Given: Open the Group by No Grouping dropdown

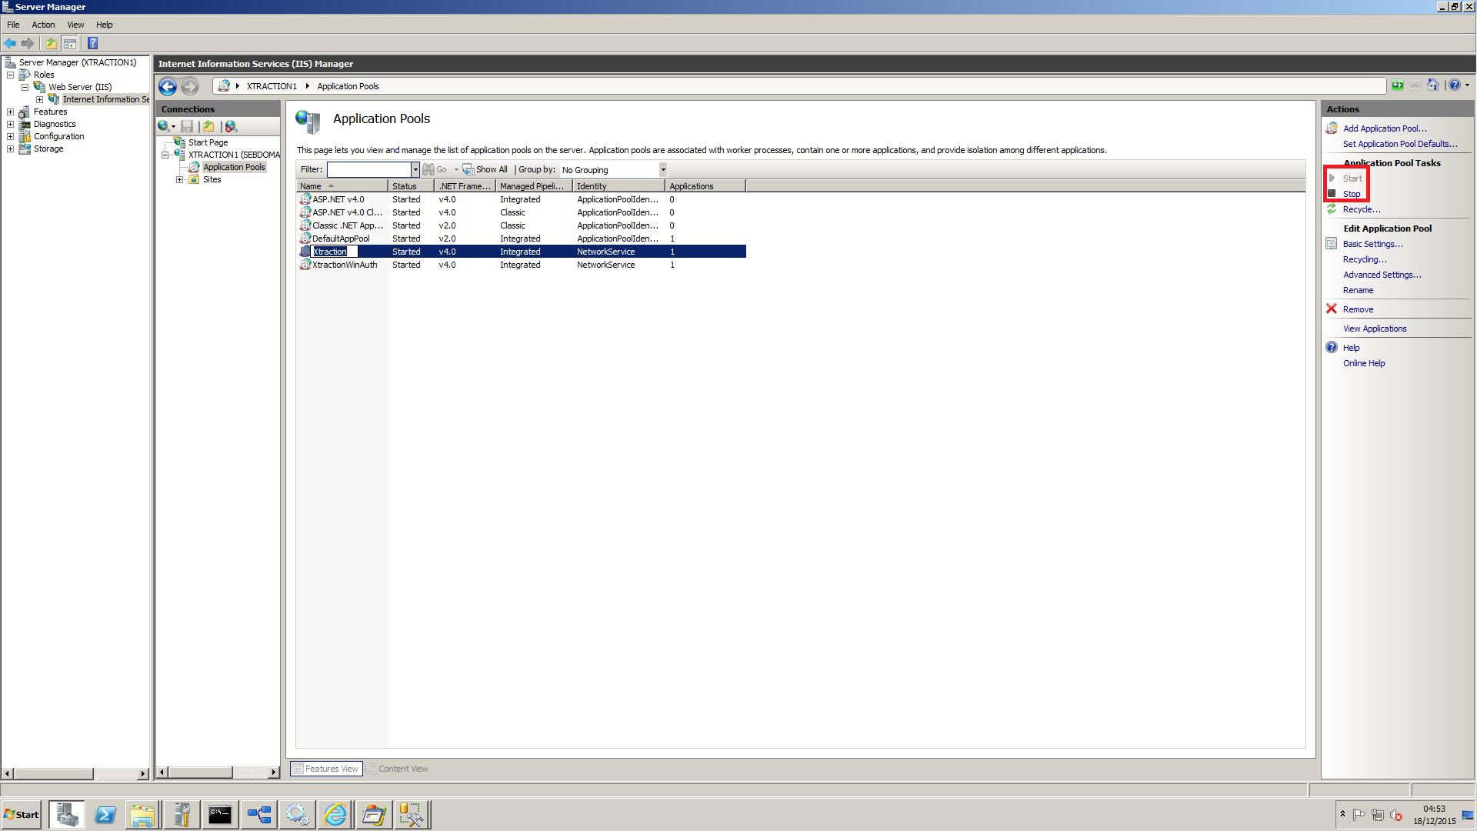Looking at the screenshot, I should [662, 170].
